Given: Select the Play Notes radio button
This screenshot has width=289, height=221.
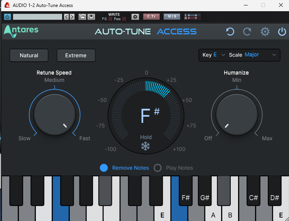Looking at the screenshot, I should [x=157, y=168].
